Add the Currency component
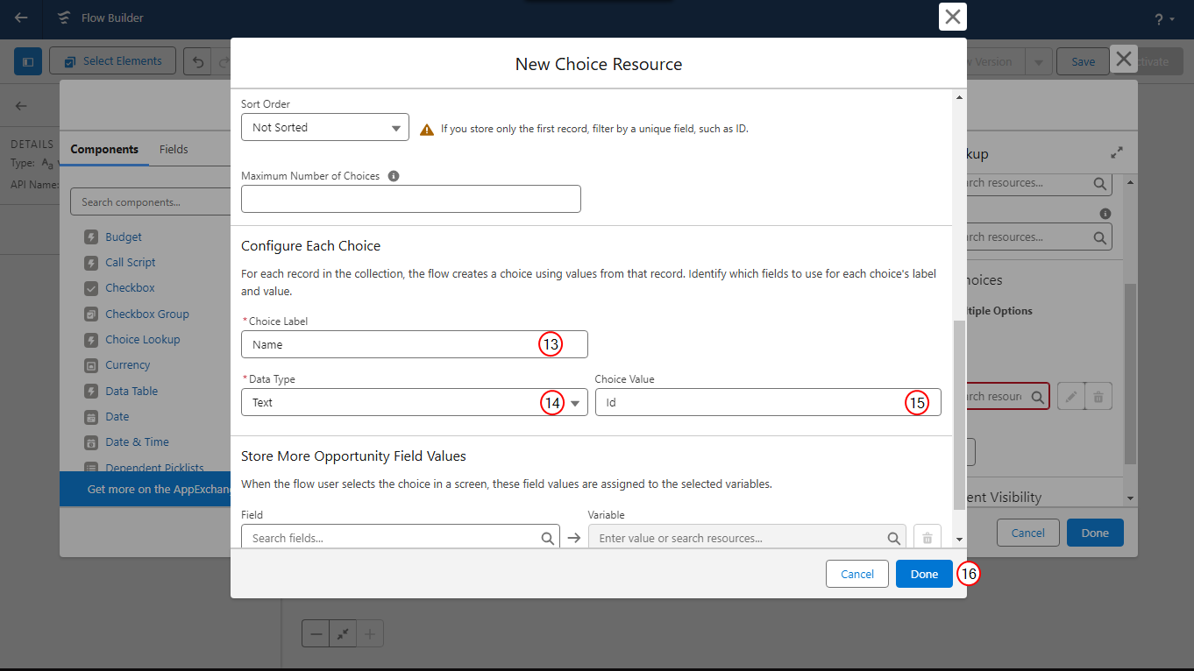Screen dimensions: 1194x671 [x=128, y=364]
